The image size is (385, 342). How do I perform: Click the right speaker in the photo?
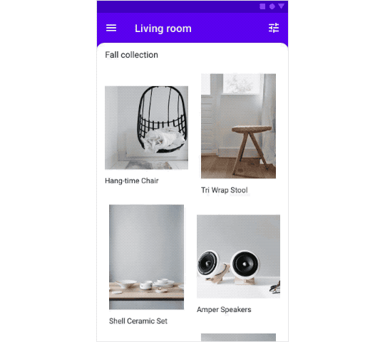(245, 266)
